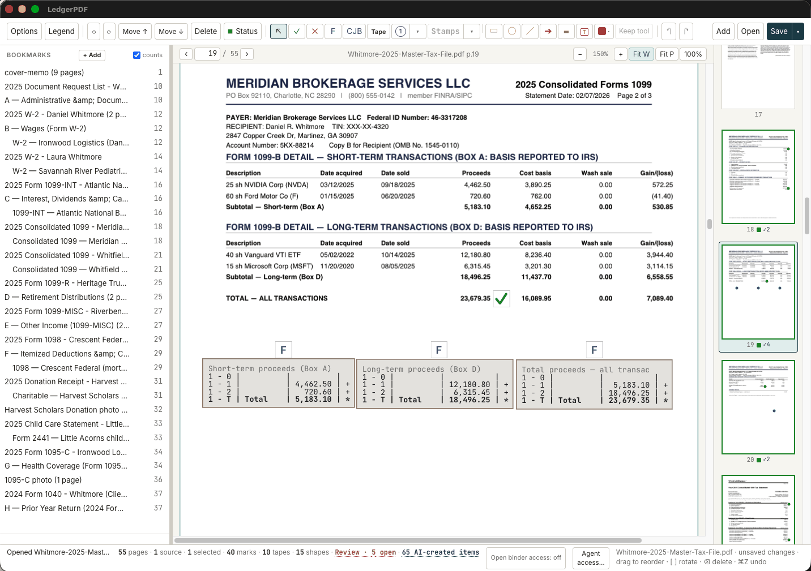This screenshot has width=811, height=571.
Task: Uncheck the bookmark counts checkbox
Action: 136,55
